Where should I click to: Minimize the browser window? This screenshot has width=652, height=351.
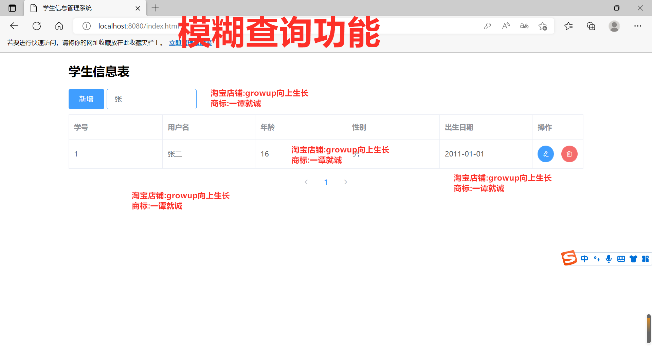click(x=594, y=8)
